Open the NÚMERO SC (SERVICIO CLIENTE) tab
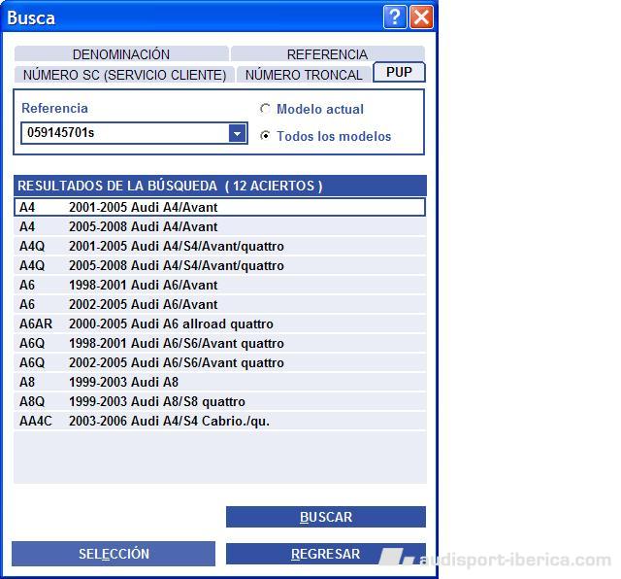Screen dimensions: 621x579 point(124,75)
